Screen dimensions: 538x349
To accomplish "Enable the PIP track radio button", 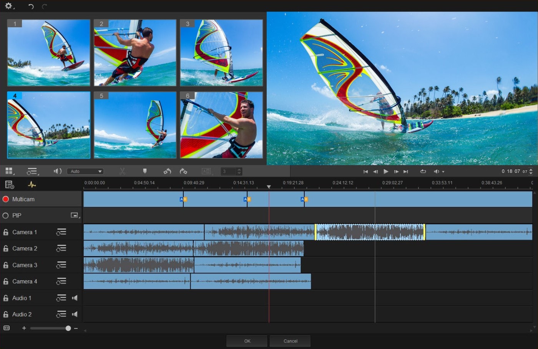I will tap(6, 216).
